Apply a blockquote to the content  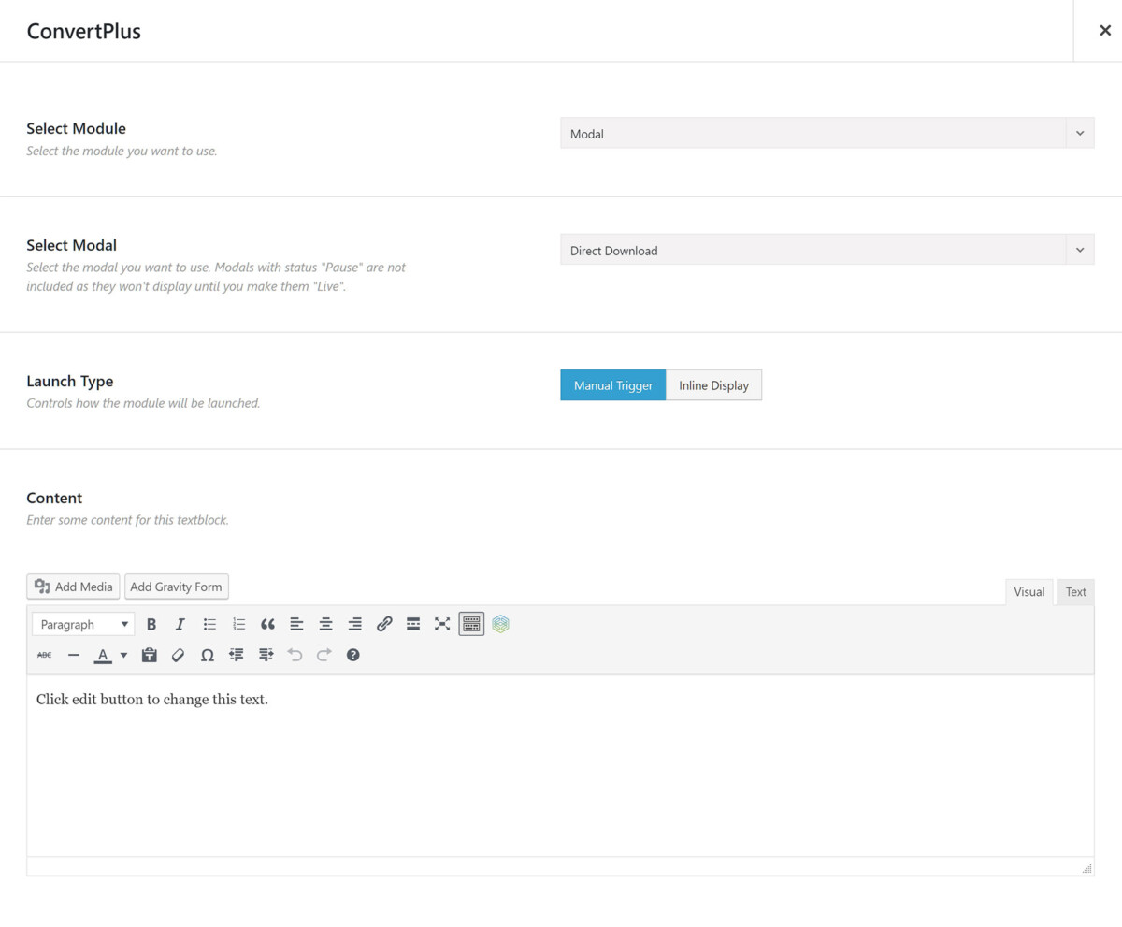[267, 624]
